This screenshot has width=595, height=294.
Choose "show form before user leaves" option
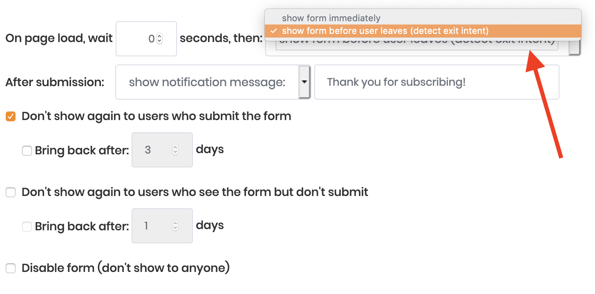[x=385, y=31]
